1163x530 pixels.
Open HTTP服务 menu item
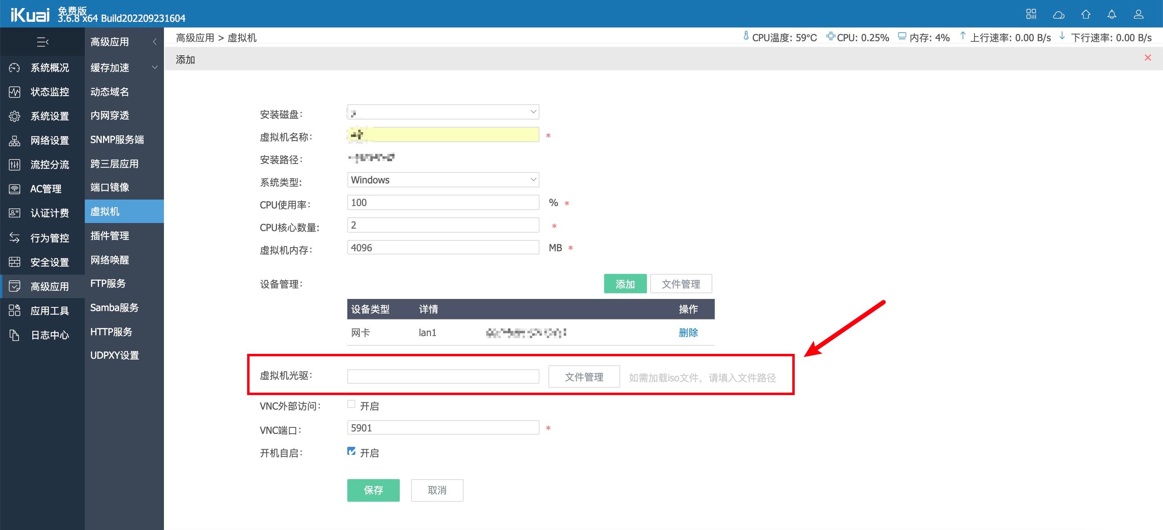[111, 332]
